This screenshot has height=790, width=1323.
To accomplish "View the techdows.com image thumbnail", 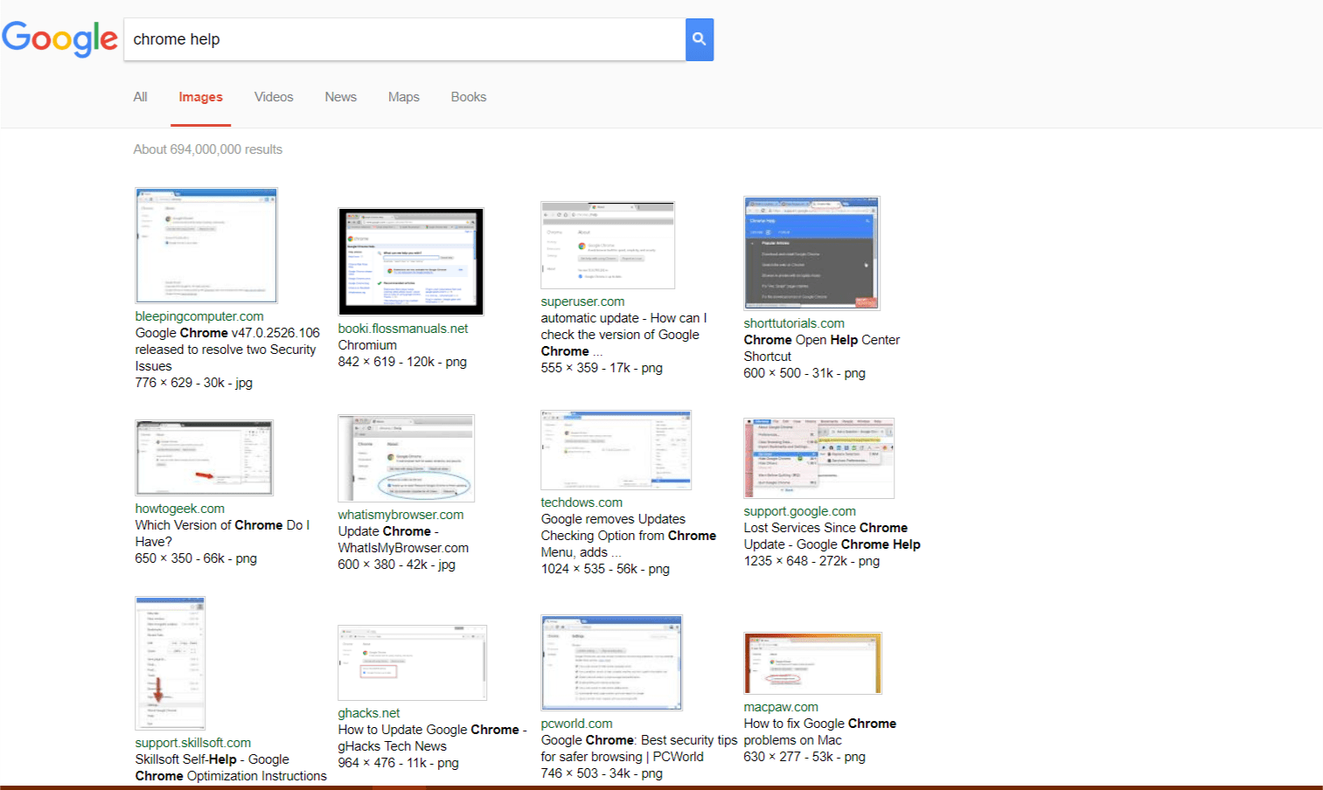I will [x=616, y=450].
